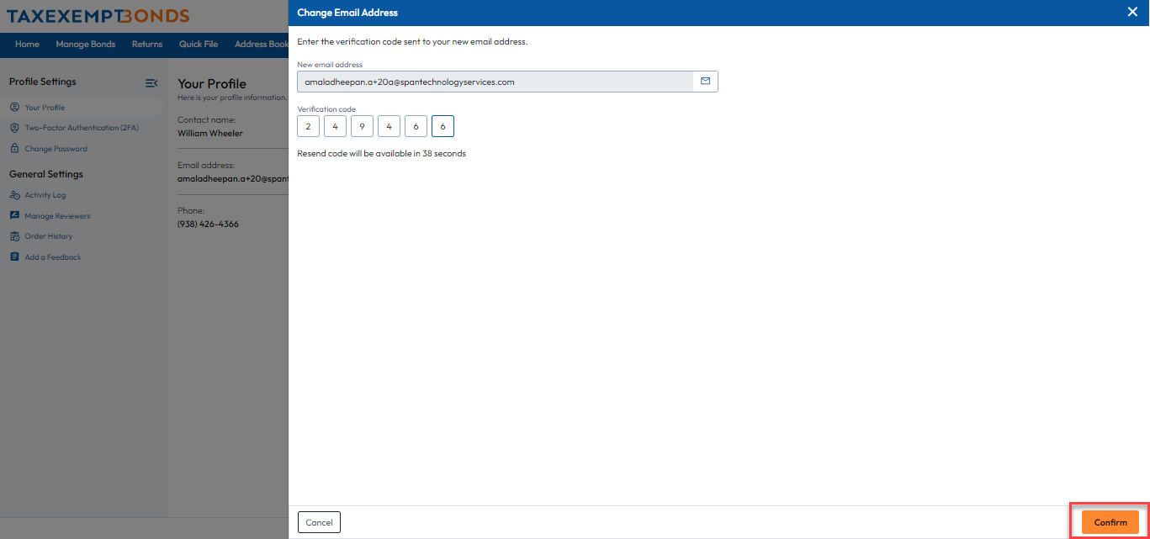
Task: Open Two-Factor Authentication (2FA) settings
Action: coord(81,128)
